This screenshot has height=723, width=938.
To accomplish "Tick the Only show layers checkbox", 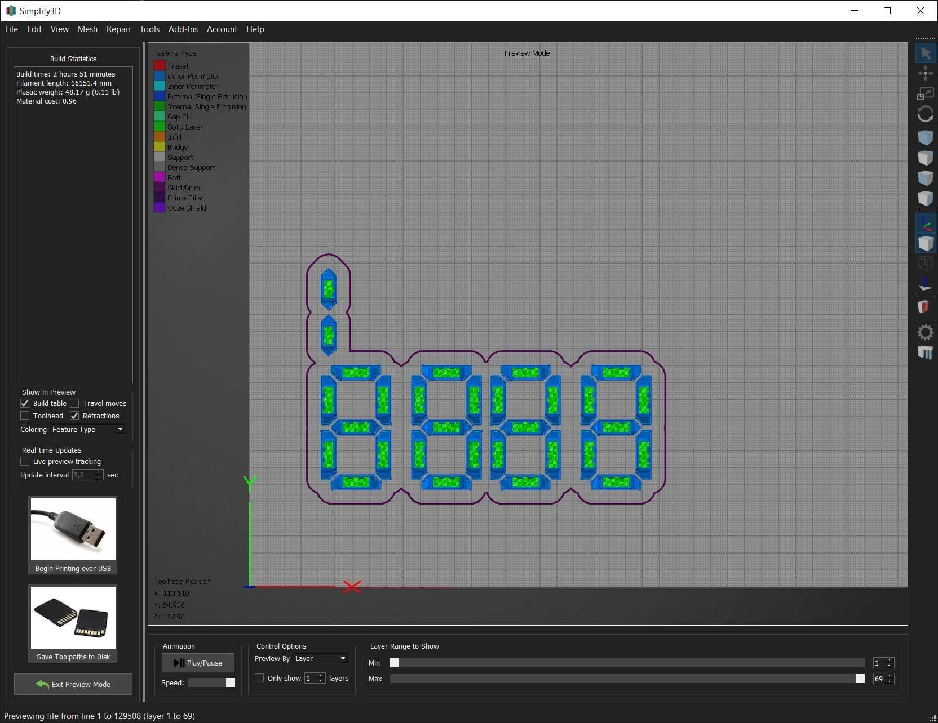I will (x=259, y=678).
